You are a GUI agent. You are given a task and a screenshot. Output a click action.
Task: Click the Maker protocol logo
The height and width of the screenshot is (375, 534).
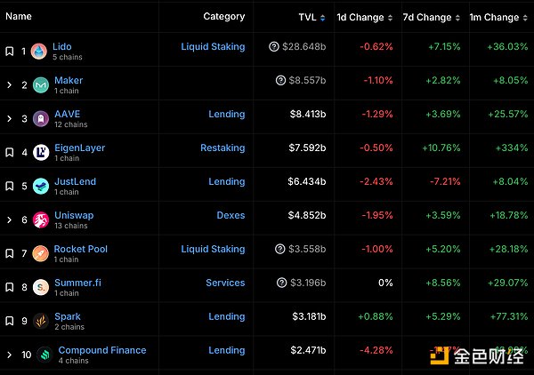tap(40, 85)
